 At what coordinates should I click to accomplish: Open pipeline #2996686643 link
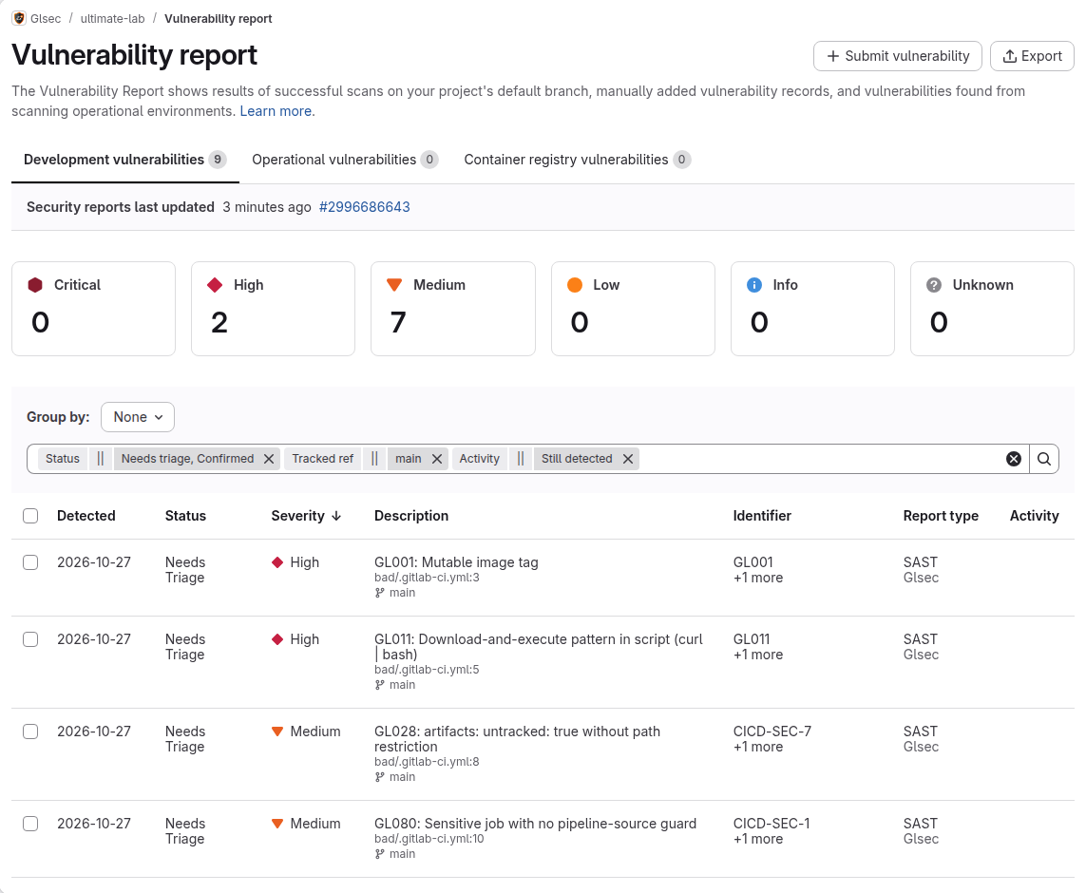tap(364, 207)
